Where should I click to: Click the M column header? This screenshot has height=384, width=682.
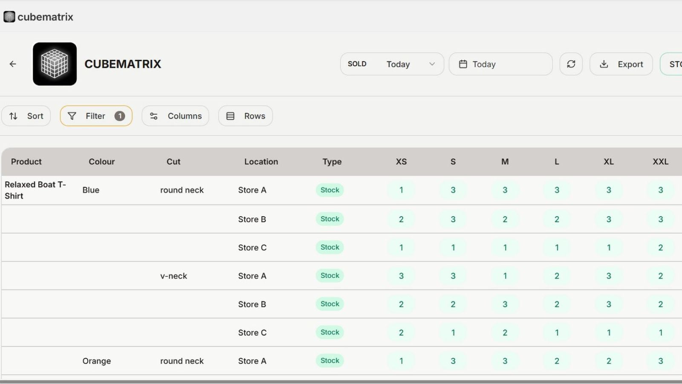coord(505,162)
